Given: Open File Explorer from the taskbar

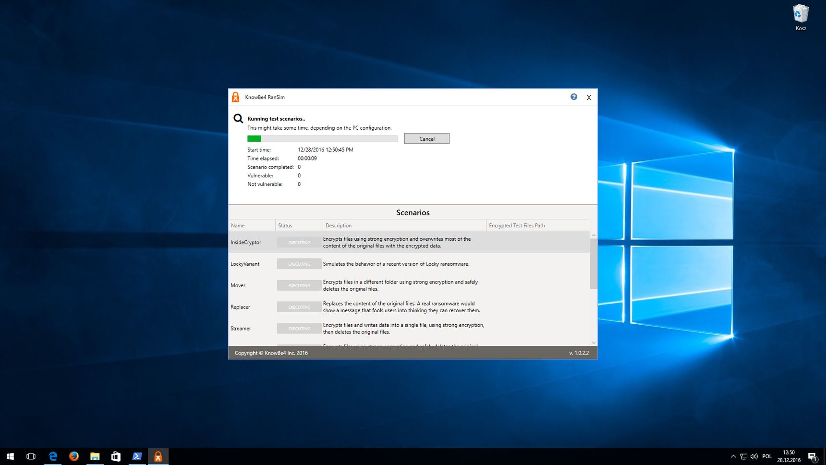Looking at the screenshot, I should pos(95,456).
